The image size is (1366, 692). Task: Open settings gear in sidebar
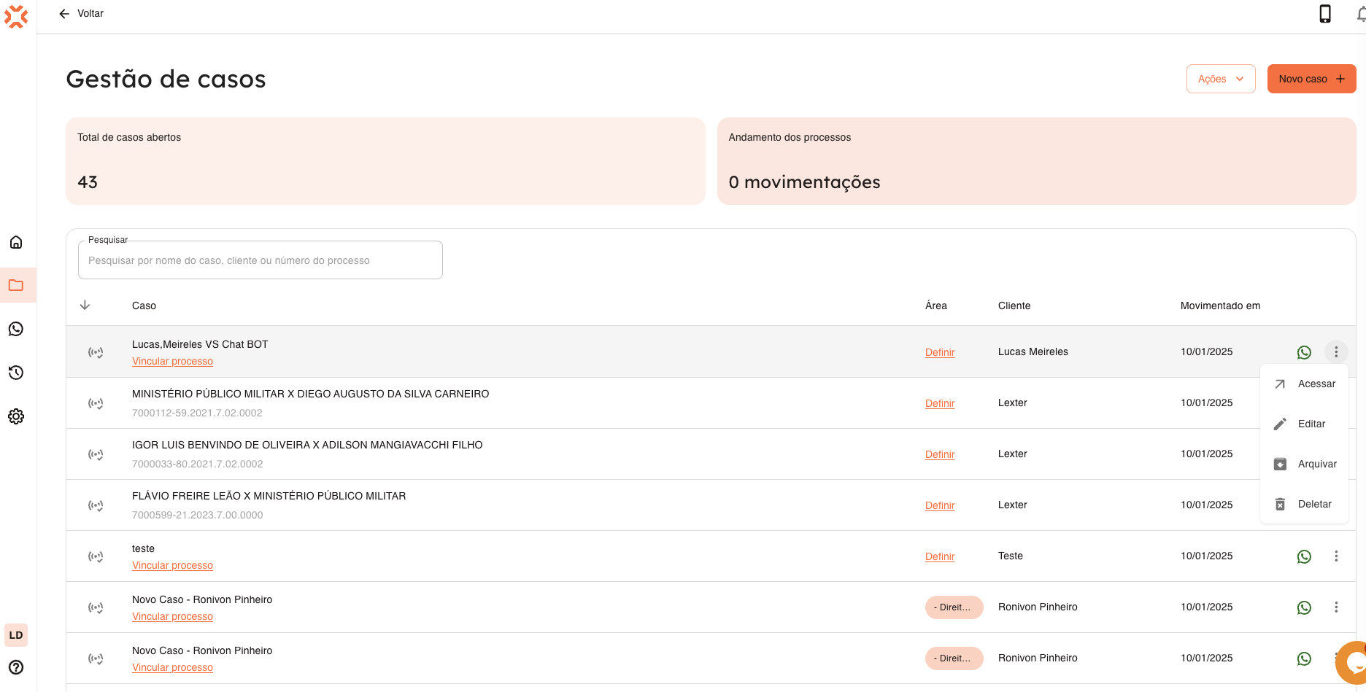(16, 416)
